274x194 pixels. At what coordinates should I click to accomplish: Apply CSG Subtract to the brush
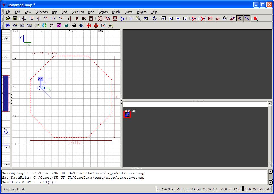tap(100, 18)
